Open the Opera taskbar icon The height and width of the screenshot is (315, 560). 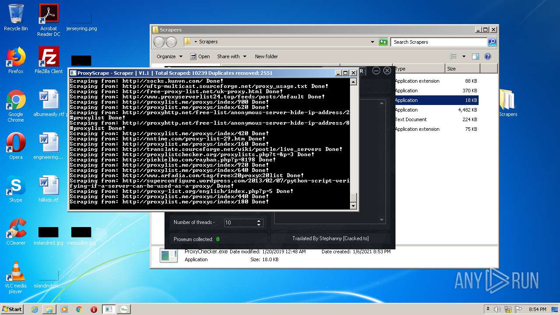(94, 309)
